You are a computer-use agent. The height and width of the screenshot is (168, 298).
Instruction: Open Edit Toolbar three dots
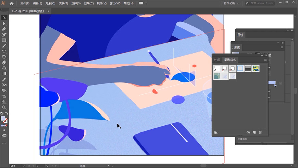tap(4, 143)
